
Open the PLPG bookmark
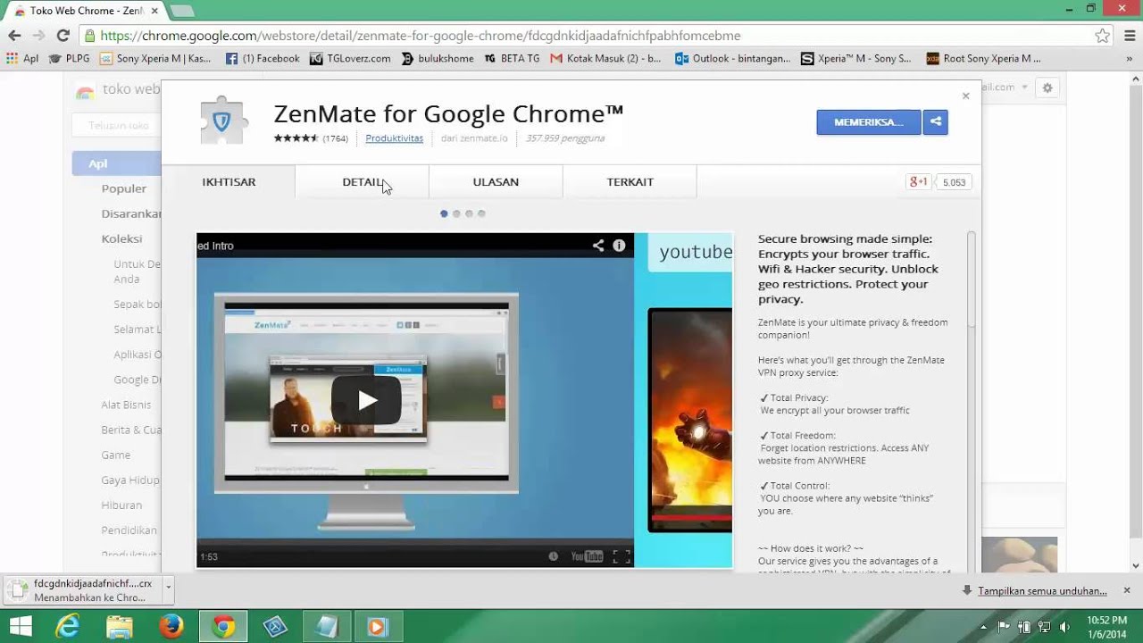click(x=70, y=58)
